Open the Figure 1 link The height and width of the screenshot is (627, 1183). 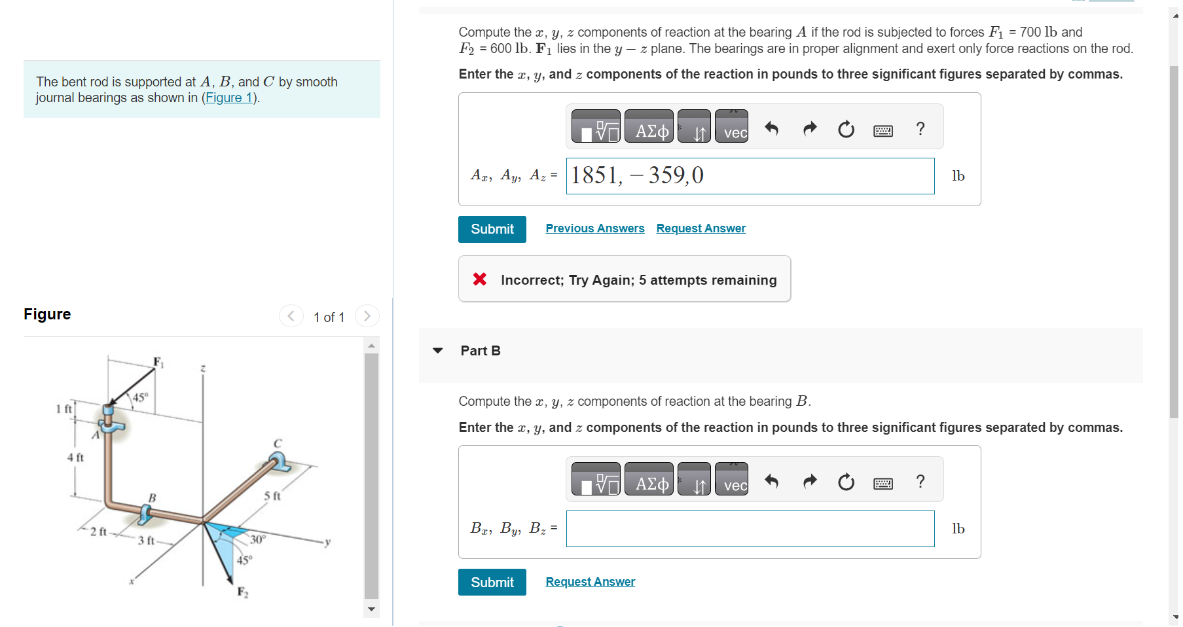pos(228,98)
